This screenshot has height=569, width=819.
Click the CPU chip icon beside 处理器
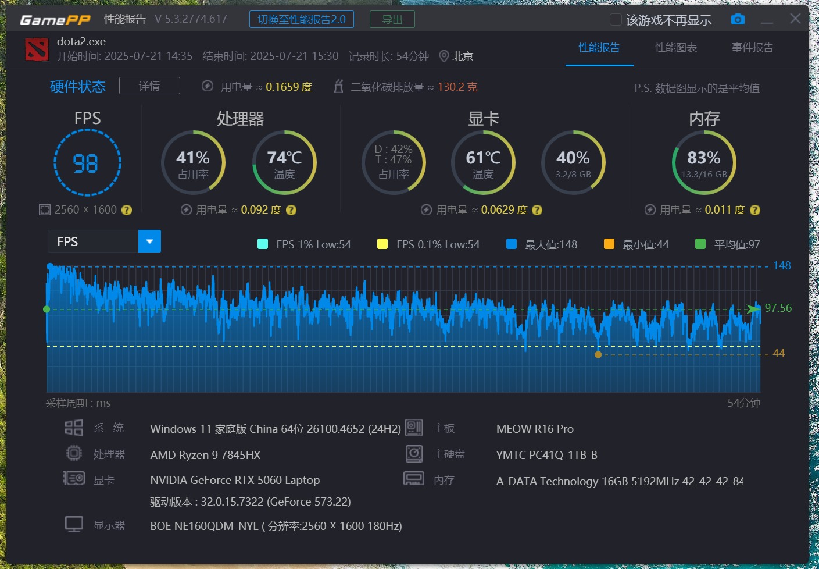click(74, 453)
